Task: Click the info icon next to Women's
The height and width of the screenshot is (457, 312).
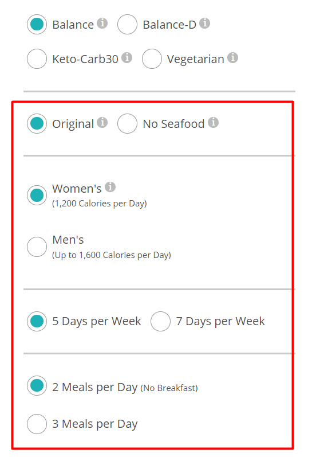Action: coord(110,187)
